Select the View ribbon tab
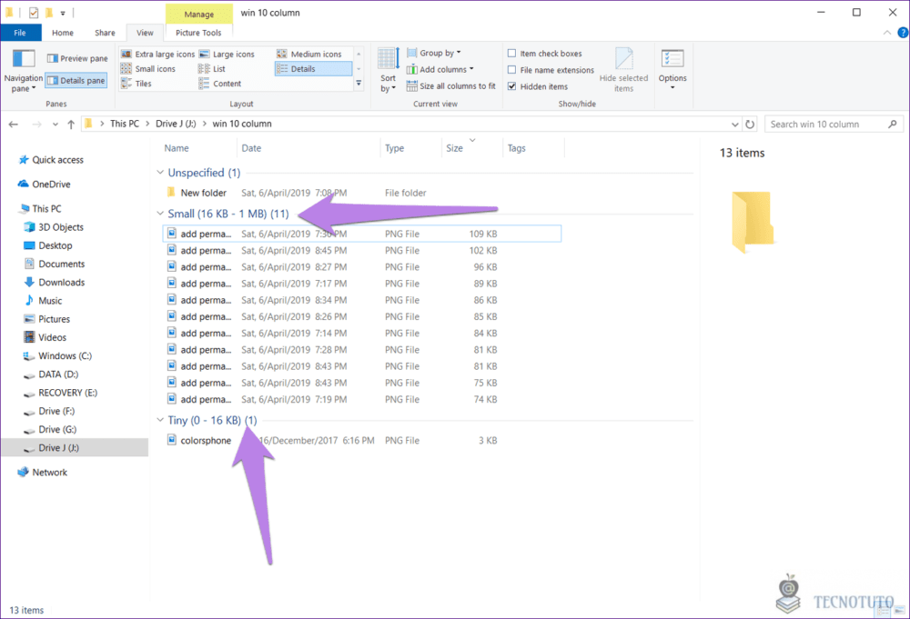 [x=145, y=33]
